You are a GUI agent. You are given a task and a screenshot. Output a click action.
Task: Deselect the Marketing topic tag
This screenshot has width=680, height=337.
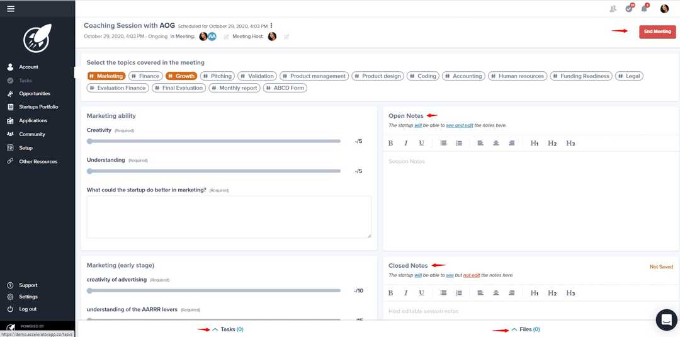click(106, 76)
